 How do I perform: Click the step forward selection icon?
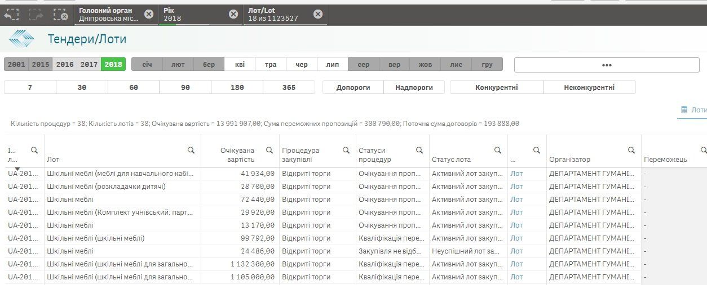coord(36,15)
